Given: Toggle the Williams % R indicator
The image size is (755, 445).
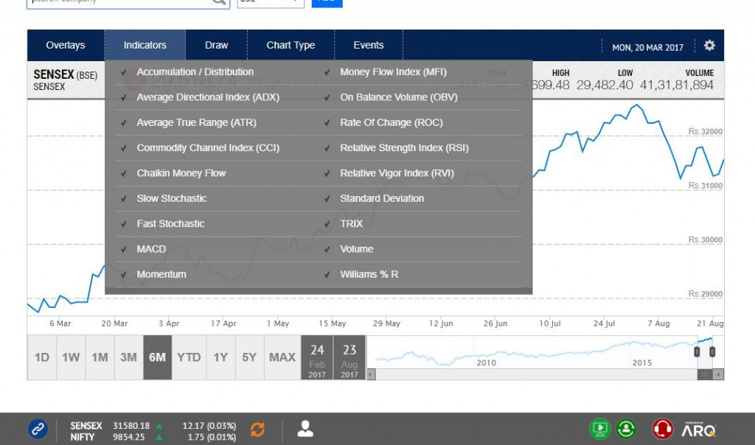Looking at the screenshot, I should 369,274.
